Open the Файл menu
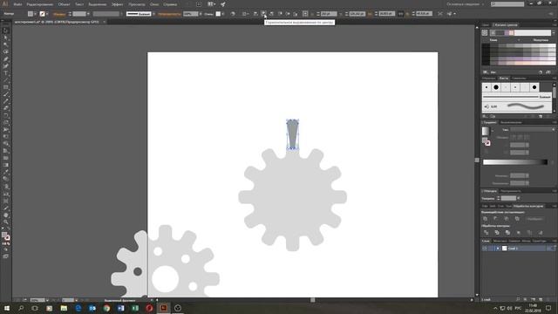The height and width of the screenshot is (314, 558). coord(17,4)
